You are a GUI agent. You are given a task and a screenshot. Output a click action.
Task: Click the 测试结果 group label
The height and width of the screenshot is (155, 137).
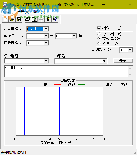(68, 80)
